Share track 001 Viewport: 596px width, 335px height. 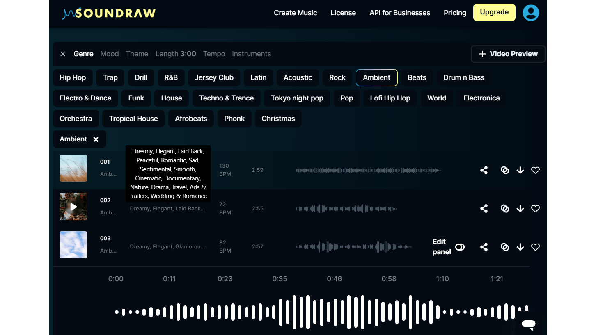(484, 170)
